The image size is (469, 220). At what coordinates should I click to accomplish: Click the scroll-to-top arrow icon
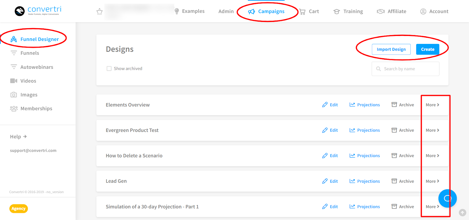pos(463,213)
